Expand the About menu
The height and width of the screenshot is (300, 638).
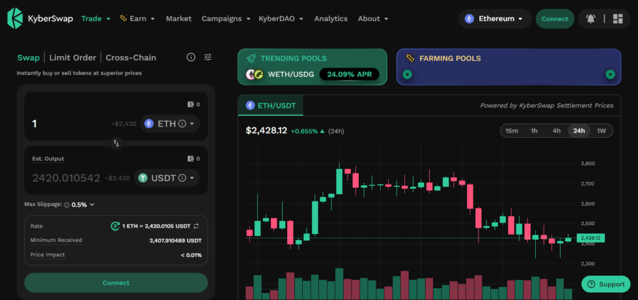pyautogui.click(x=373, y=19)
